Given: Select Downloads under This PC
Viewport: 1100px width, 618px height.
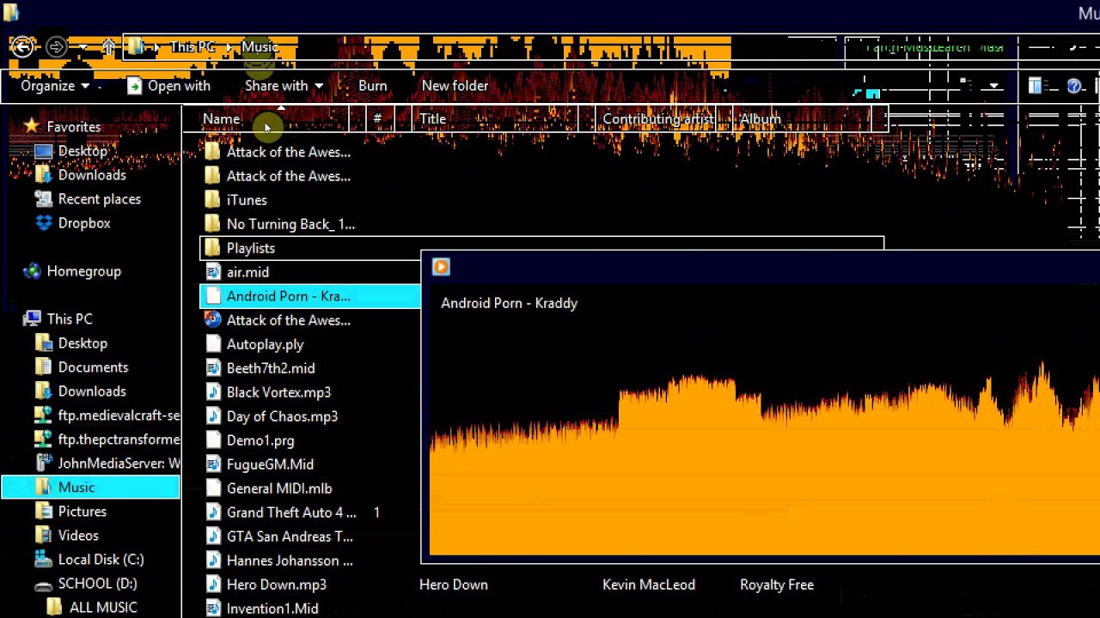Looking at the screenshot, I should click(x=92, y=391).
